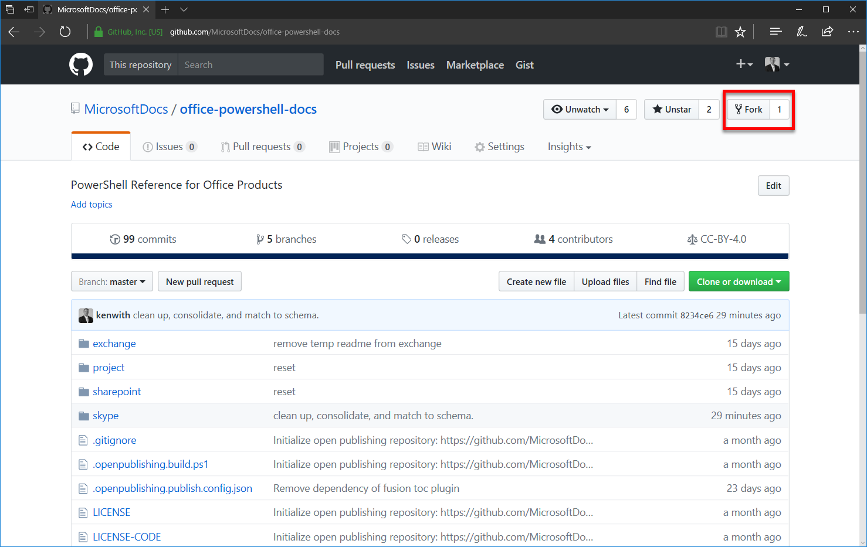Click the New pull request button

pyautogui.click(x=199, y=281)
